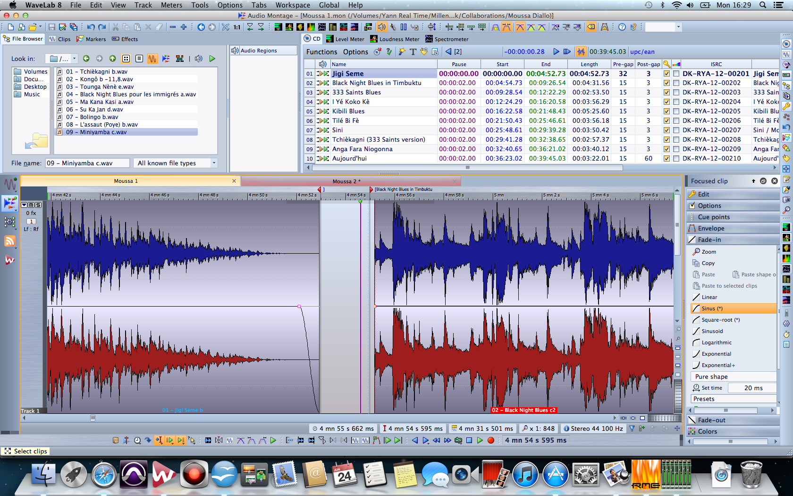The image size is (793, 496).
Task: Toggle the Options checkbox in Focused clip
Action: tap(692, 205)
